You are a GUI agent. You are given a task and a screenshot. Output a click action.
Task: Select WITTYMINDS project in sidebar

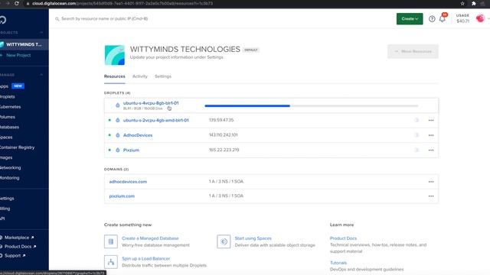tap(24, 44)
